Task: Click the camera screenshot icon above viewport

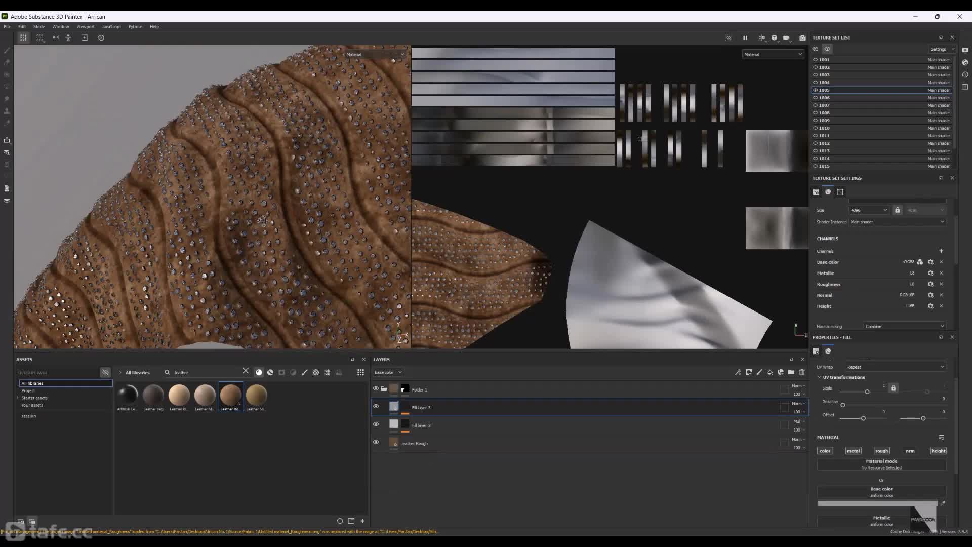Action: [802, 37]
